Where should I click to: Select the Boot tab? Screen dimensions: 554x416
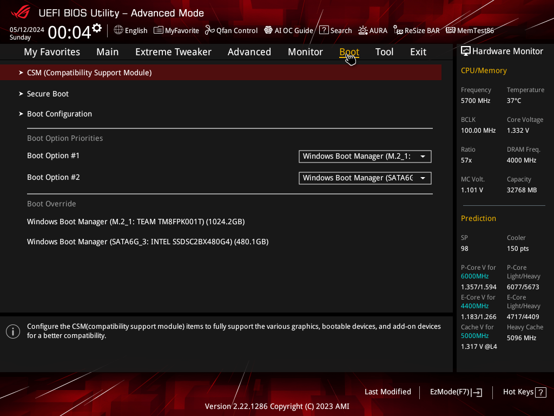point(349,52)
